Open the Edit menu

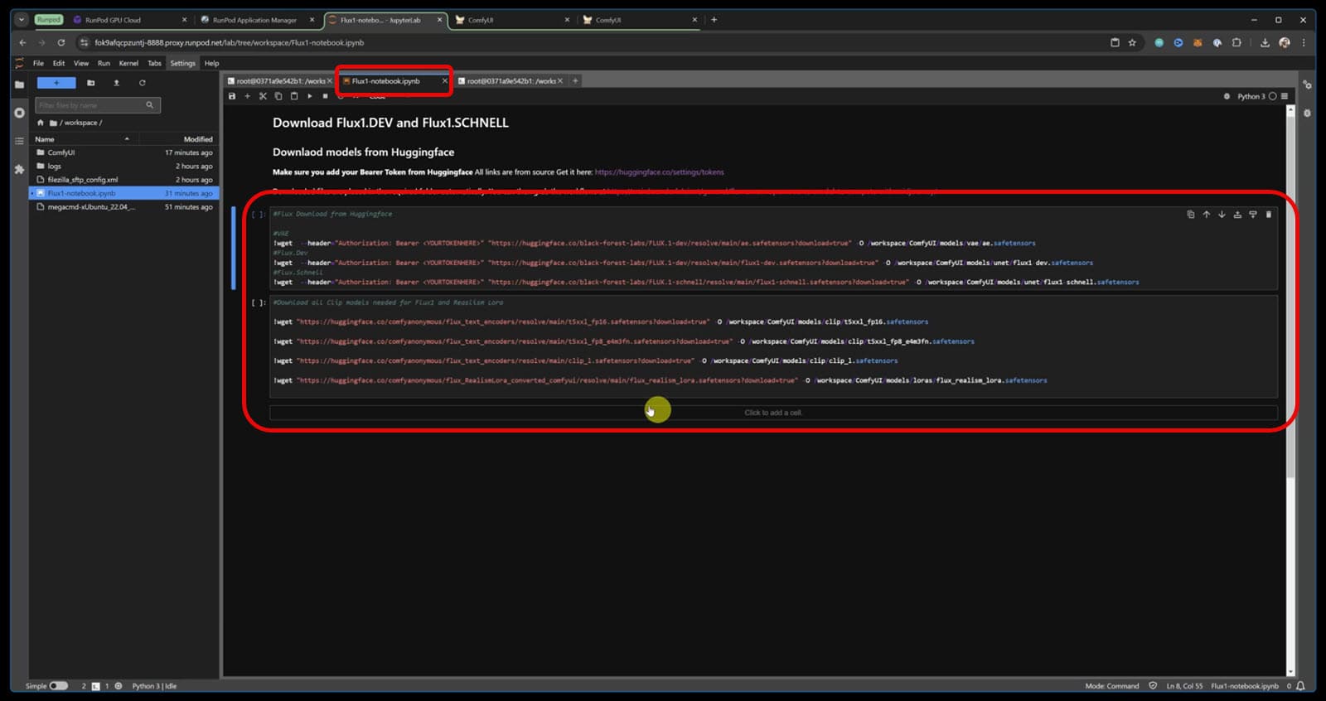[59, 63]
